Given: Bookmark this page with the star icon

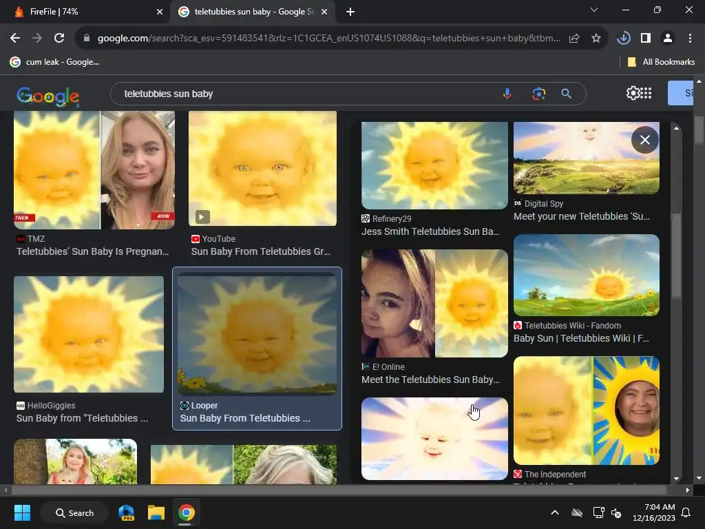Looking at the screenshot, I should click(596, 39).
